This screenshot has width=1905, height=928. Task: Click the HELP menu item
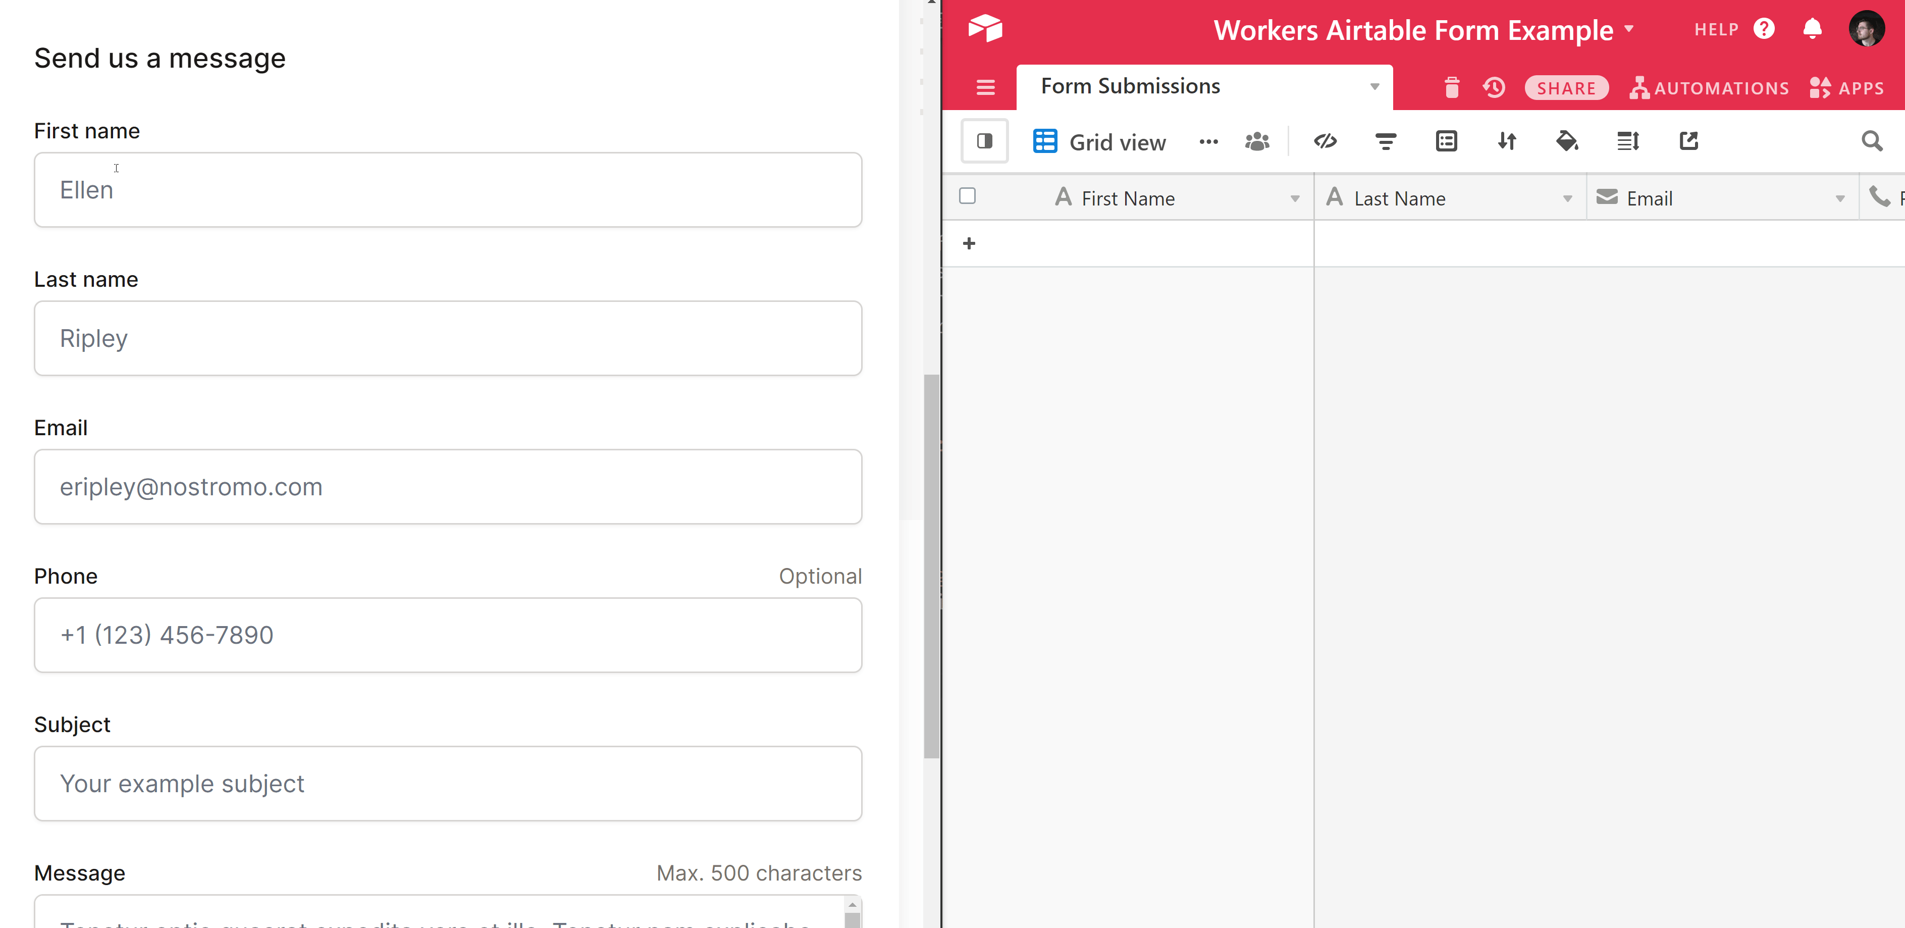pyautogui.click(x=1717, y=30)
